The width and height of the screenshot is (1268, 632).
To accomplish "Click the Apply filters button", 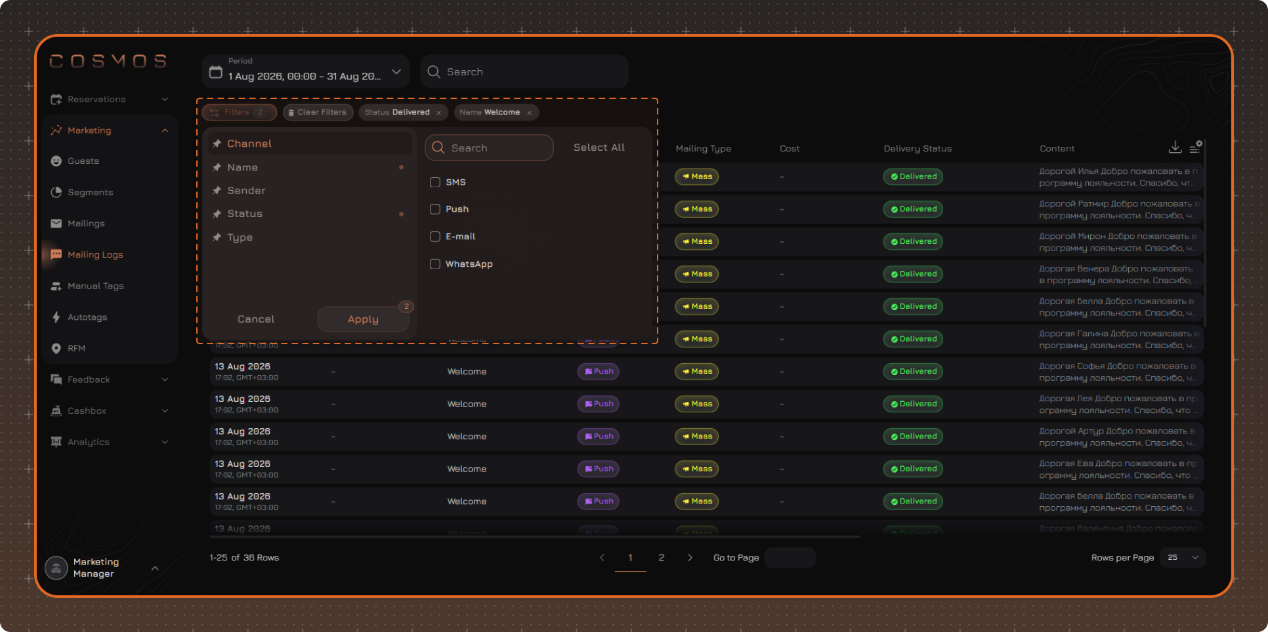I will click(363, 319).
